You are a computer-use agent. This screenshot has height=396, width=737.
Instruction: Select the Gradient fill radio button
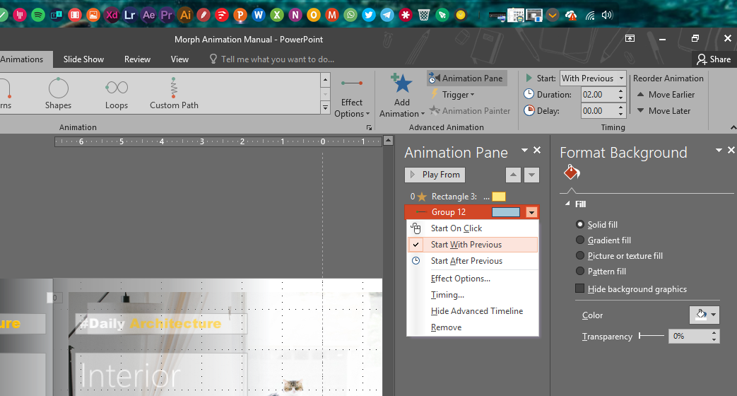click(580, 240)
